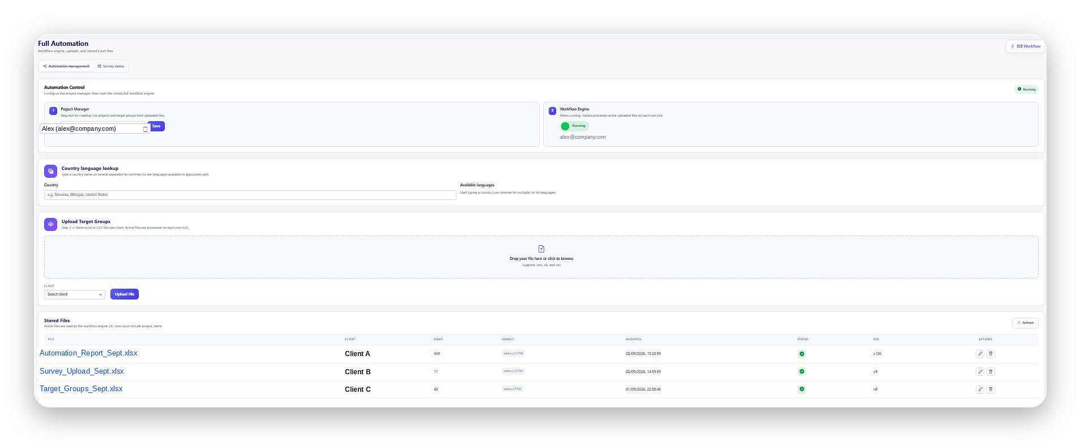
Task: Focus the Country name input field
Action: pos(250,195)
